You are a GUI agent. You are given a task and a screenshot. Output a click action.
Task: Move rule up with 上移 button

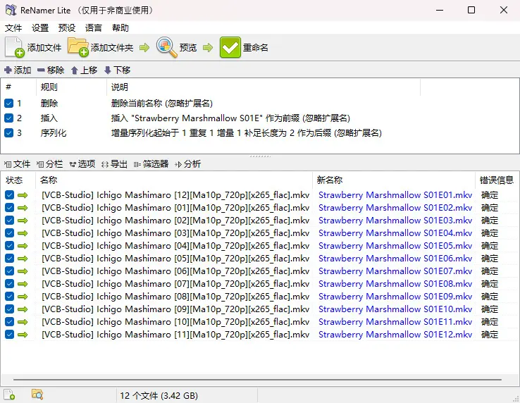point(85,70)
